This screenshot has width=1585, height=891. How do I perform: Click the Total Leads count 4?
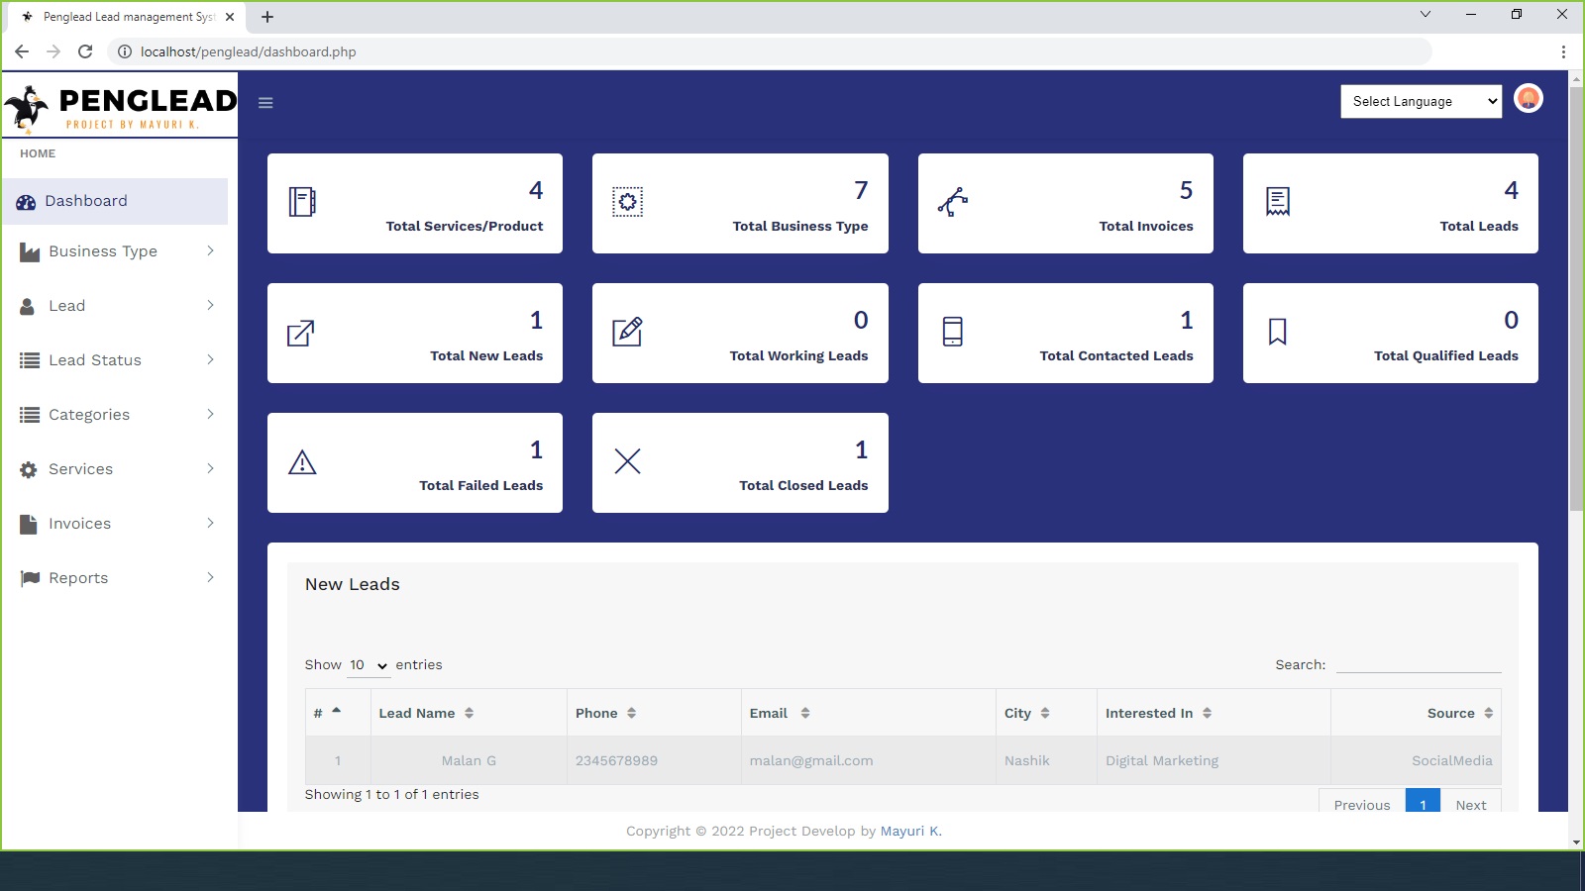pos(1511,190)
